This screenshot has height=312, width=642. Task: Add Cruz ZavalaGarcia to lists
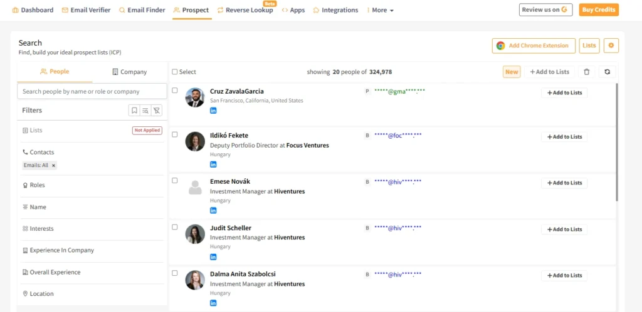[x=564, y=93]
